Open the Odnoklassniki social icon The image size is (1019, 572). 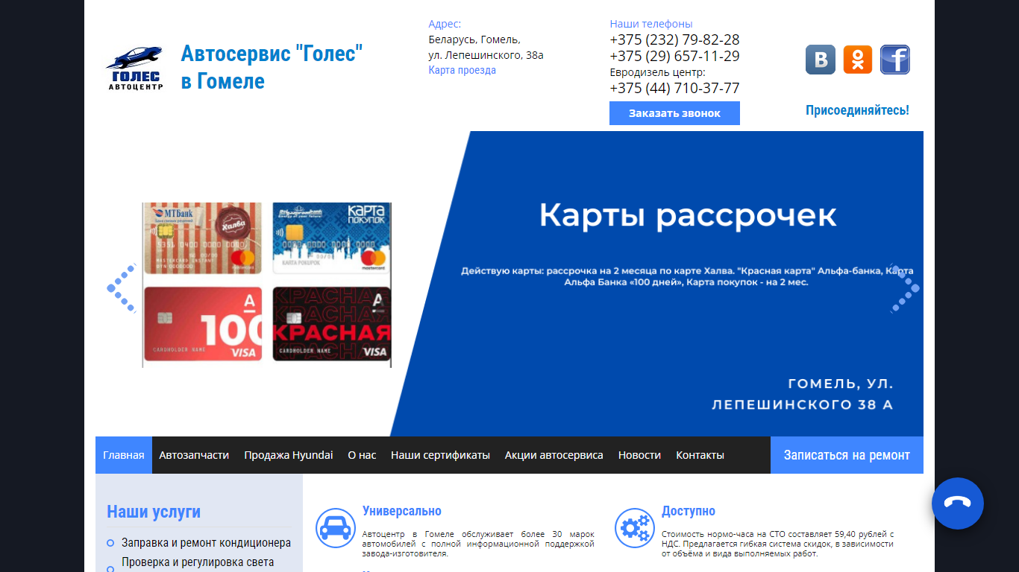click(858, 60)
